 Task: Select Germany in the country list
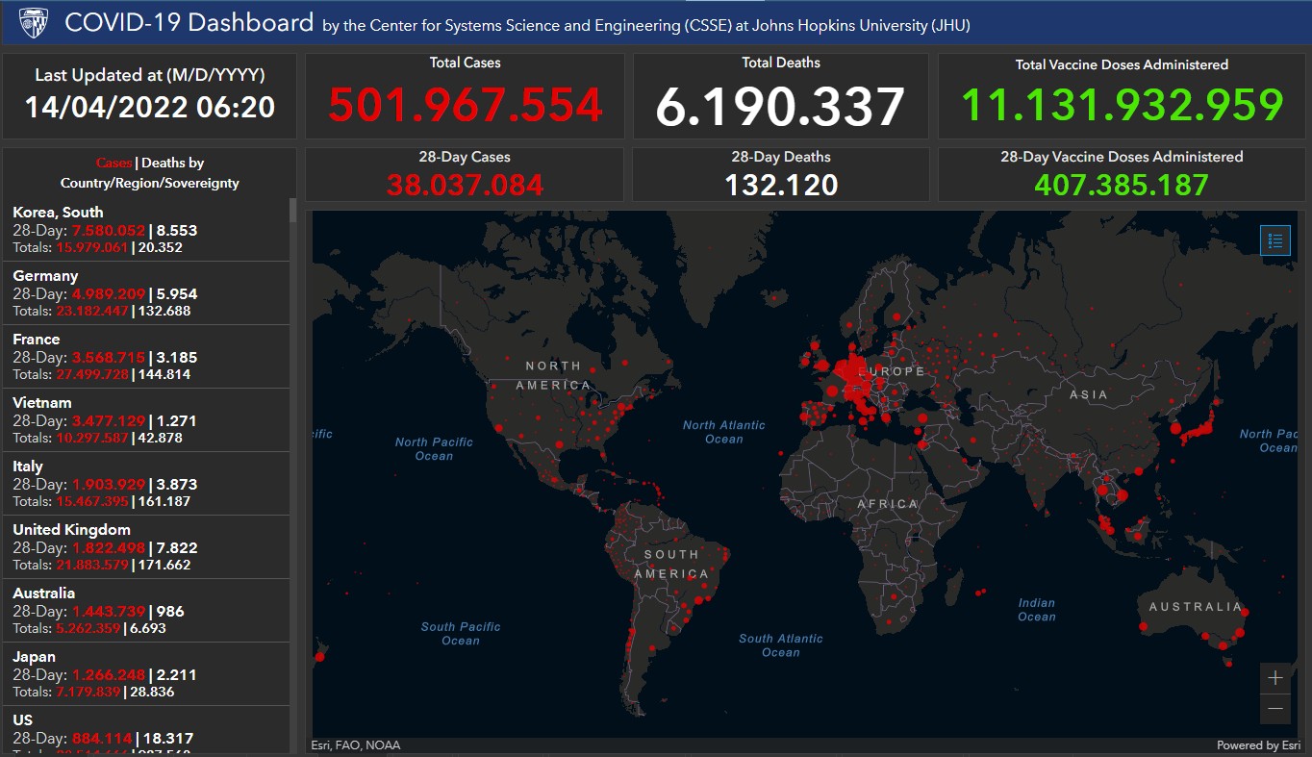pyautogui.click(x=45, y=276)
